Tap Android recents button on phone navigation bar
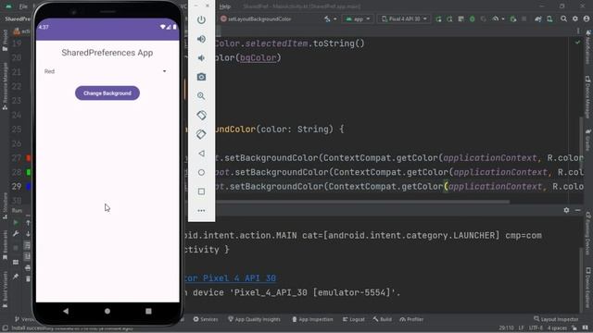This screenshot has width=593, height=333. click(148, 311)
